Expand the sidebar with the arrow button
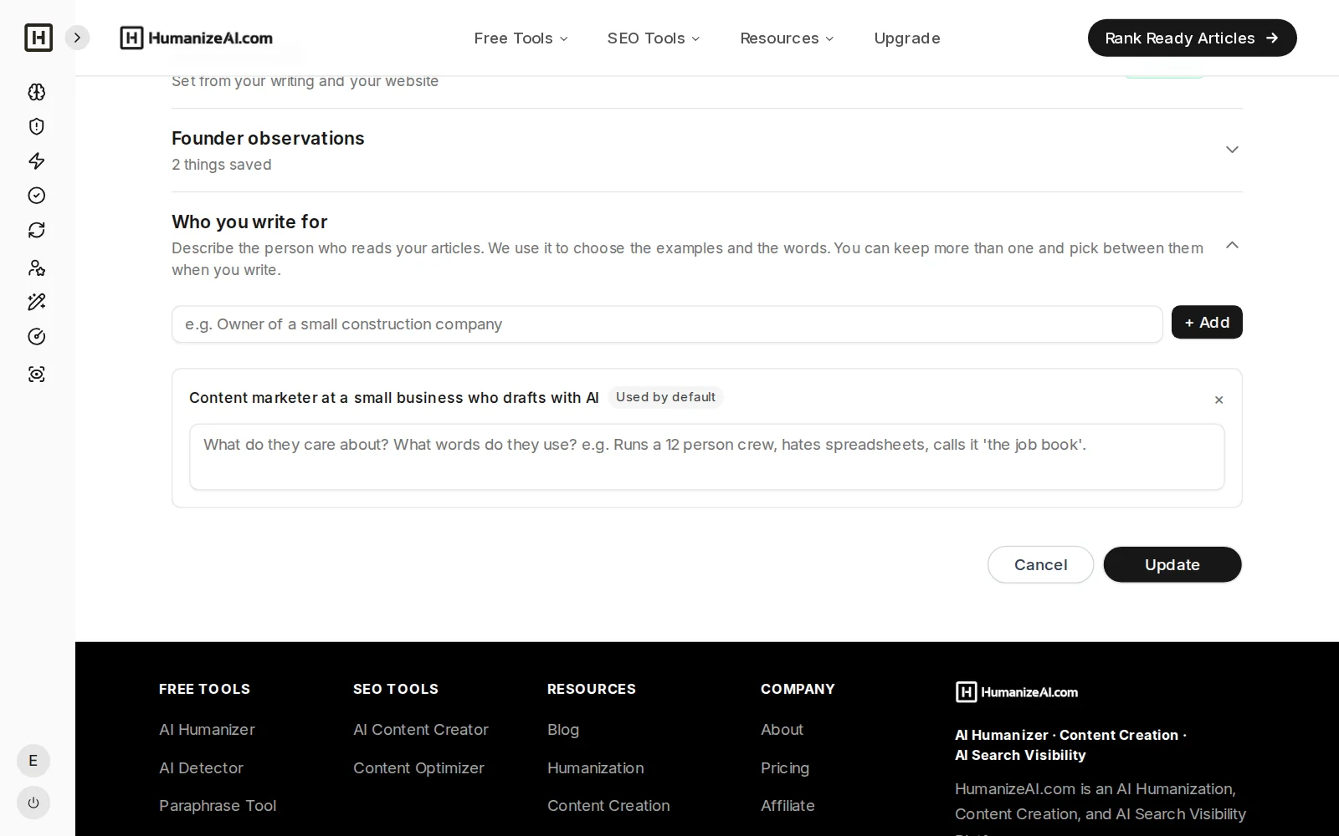This screenshot has width=1339, height=836. pyautogui.click(x=77, y=38)
